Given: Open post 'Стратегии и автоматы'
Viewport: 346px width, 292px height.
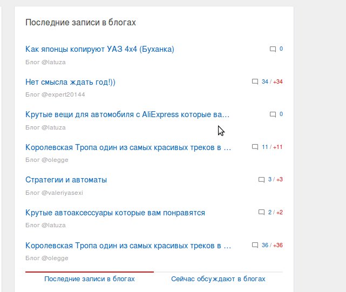Looking at the screenshot, I should (66, 180).
